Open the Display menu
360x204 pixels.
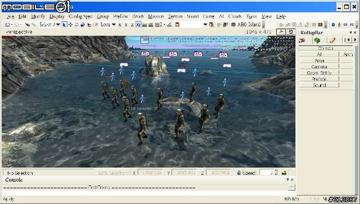click(x=57, y=16)
